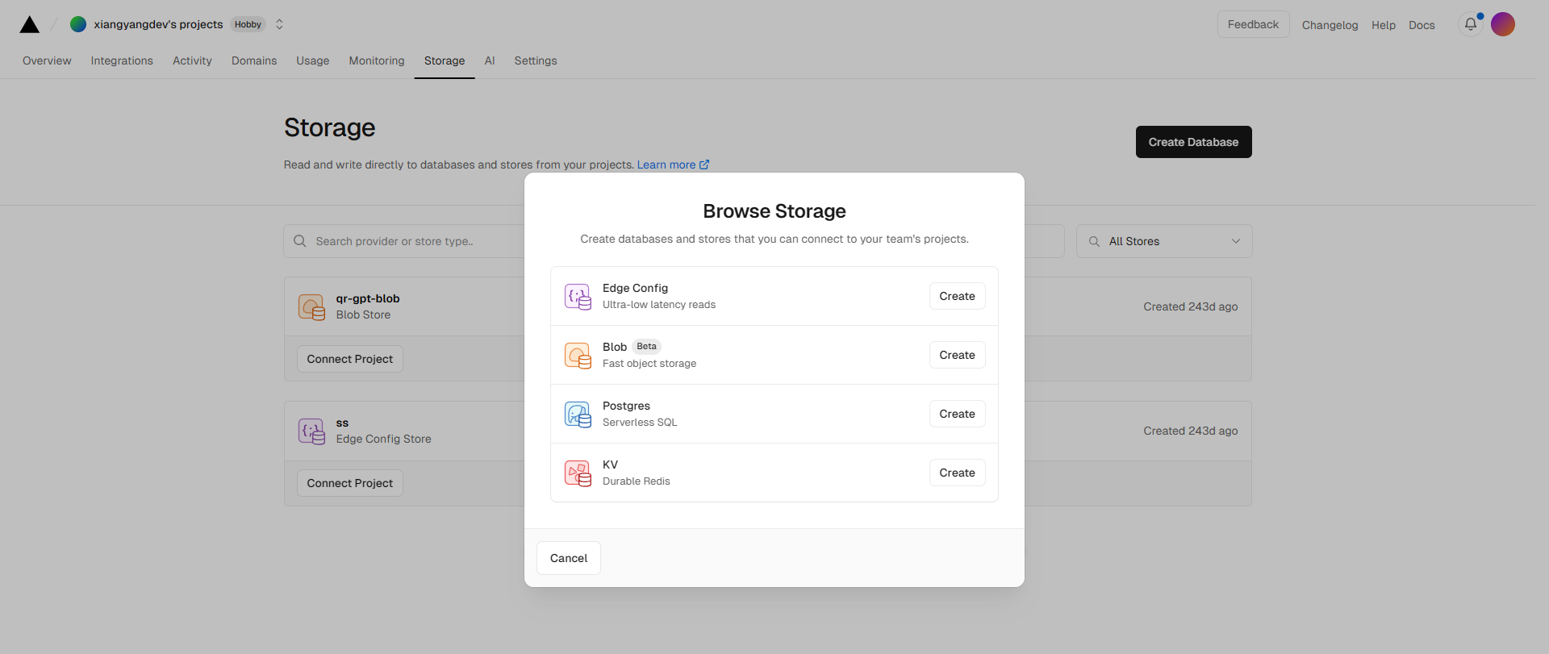
Task: Click the xiangyangdev's projects team name
Action: (x=158, y=24)
